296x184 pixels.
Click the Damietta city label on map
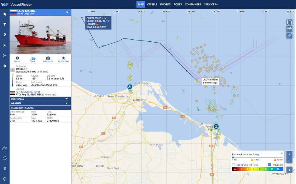tap(139, 100)
